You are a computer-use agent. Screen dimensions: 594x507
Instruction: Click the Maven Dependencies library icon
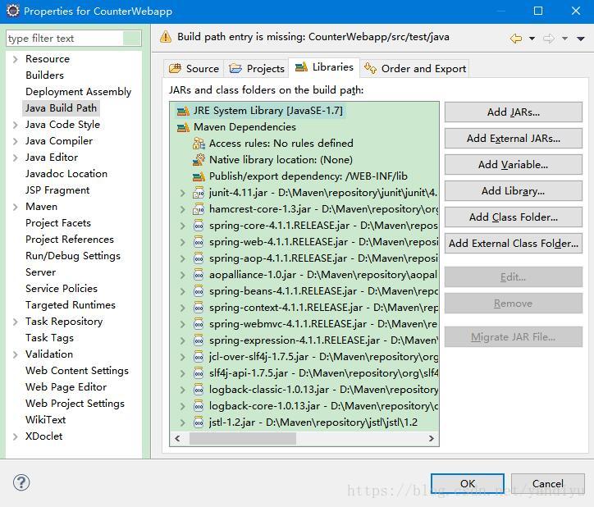click(x=183, y=127)
